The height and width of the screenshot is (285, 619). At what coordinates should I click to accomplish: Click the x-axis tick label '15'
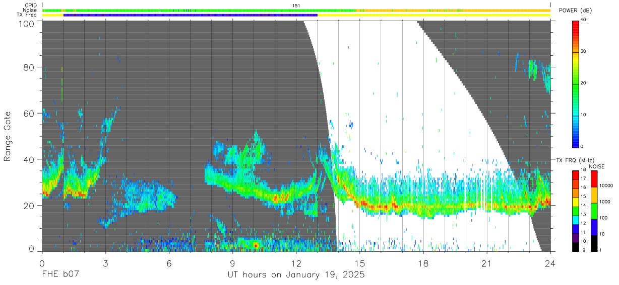(x=360, y=263)
